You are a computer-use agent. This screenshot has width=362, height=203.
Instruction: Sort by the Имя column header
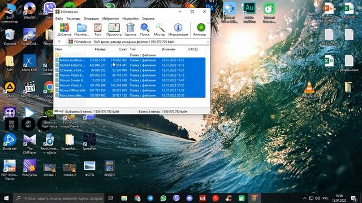(70, 49)
